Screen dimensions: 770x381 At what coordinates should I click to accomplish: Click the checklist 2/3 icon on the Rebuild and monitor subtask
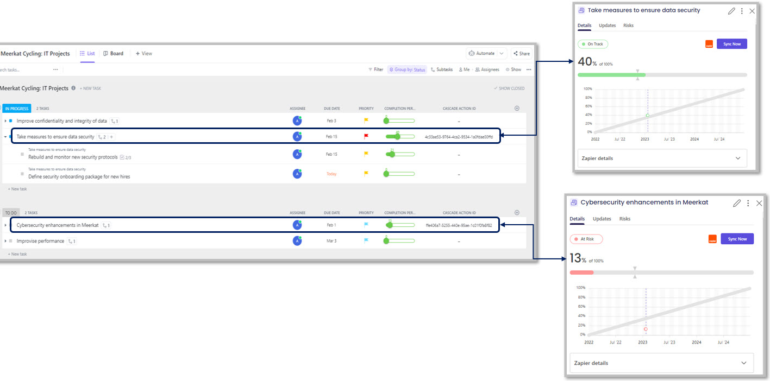click(x=126, y=157)
